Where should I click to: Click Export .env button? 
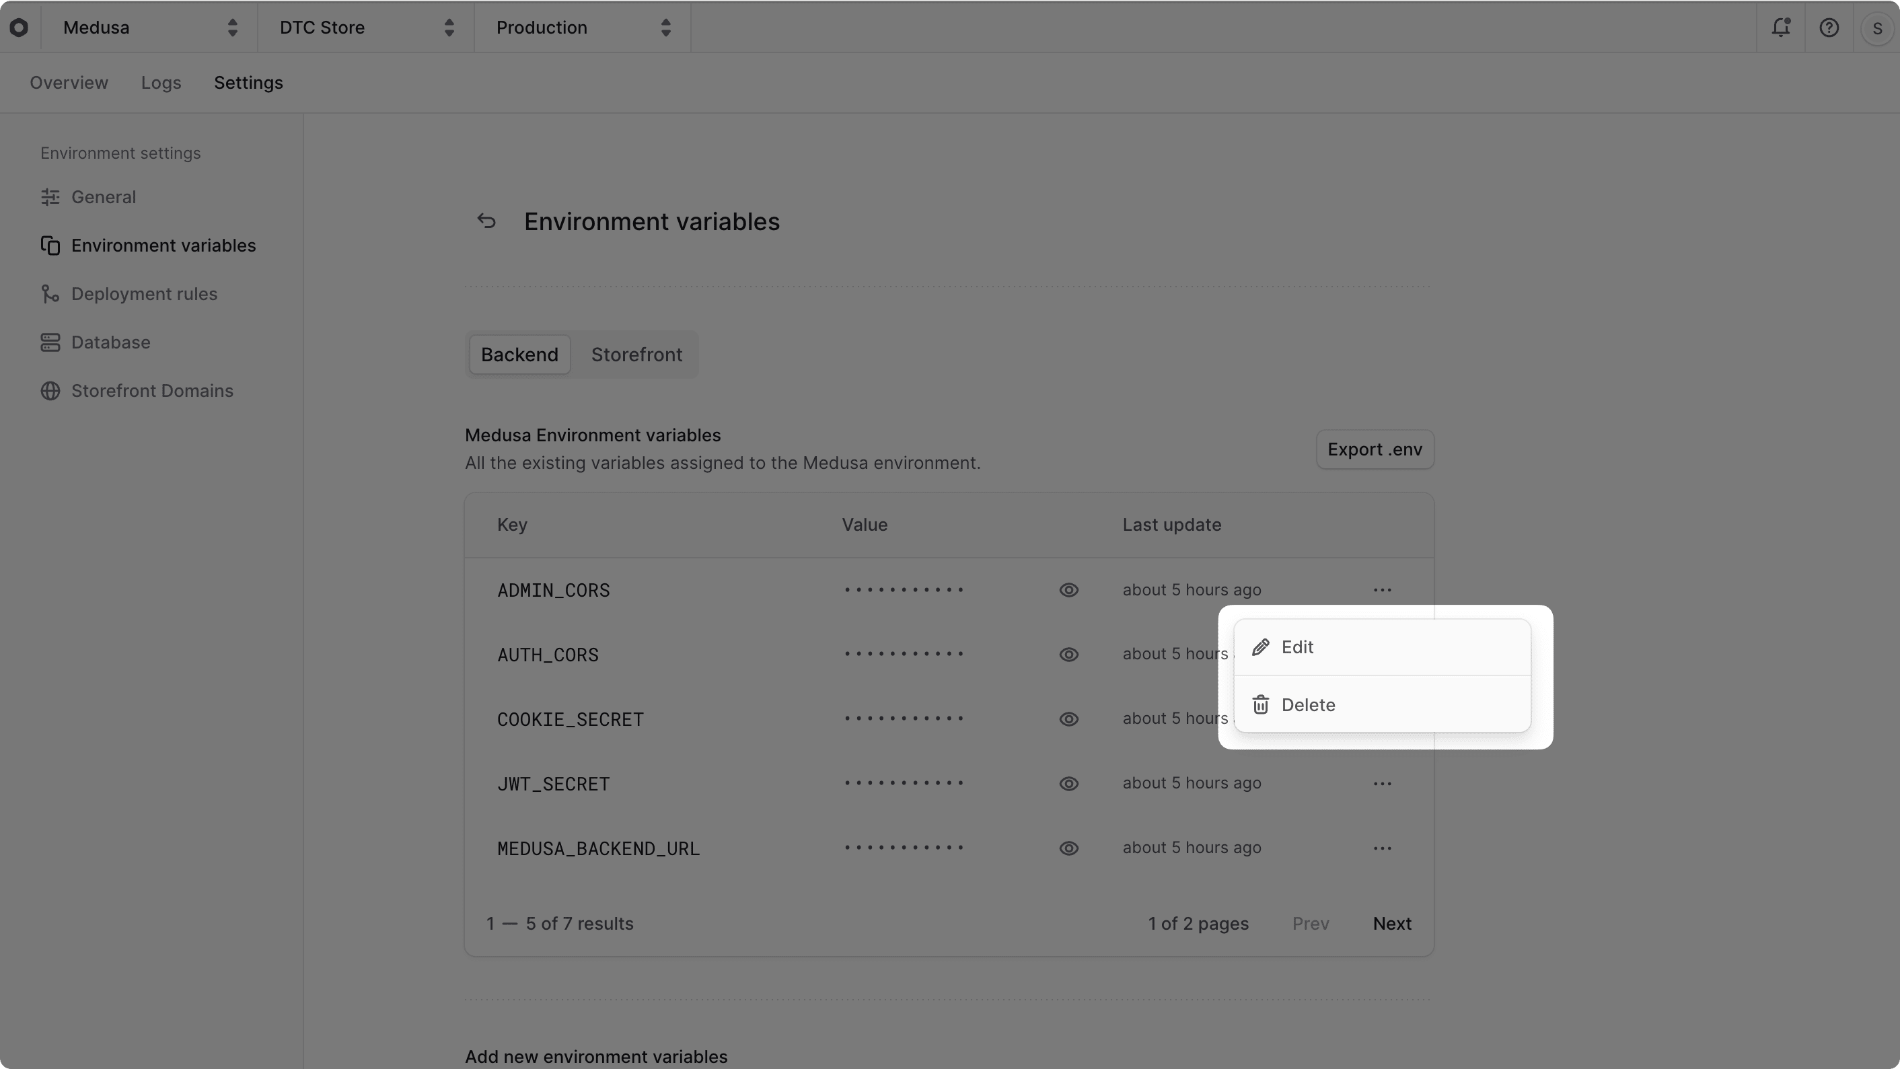click(x=1375, y=449)
